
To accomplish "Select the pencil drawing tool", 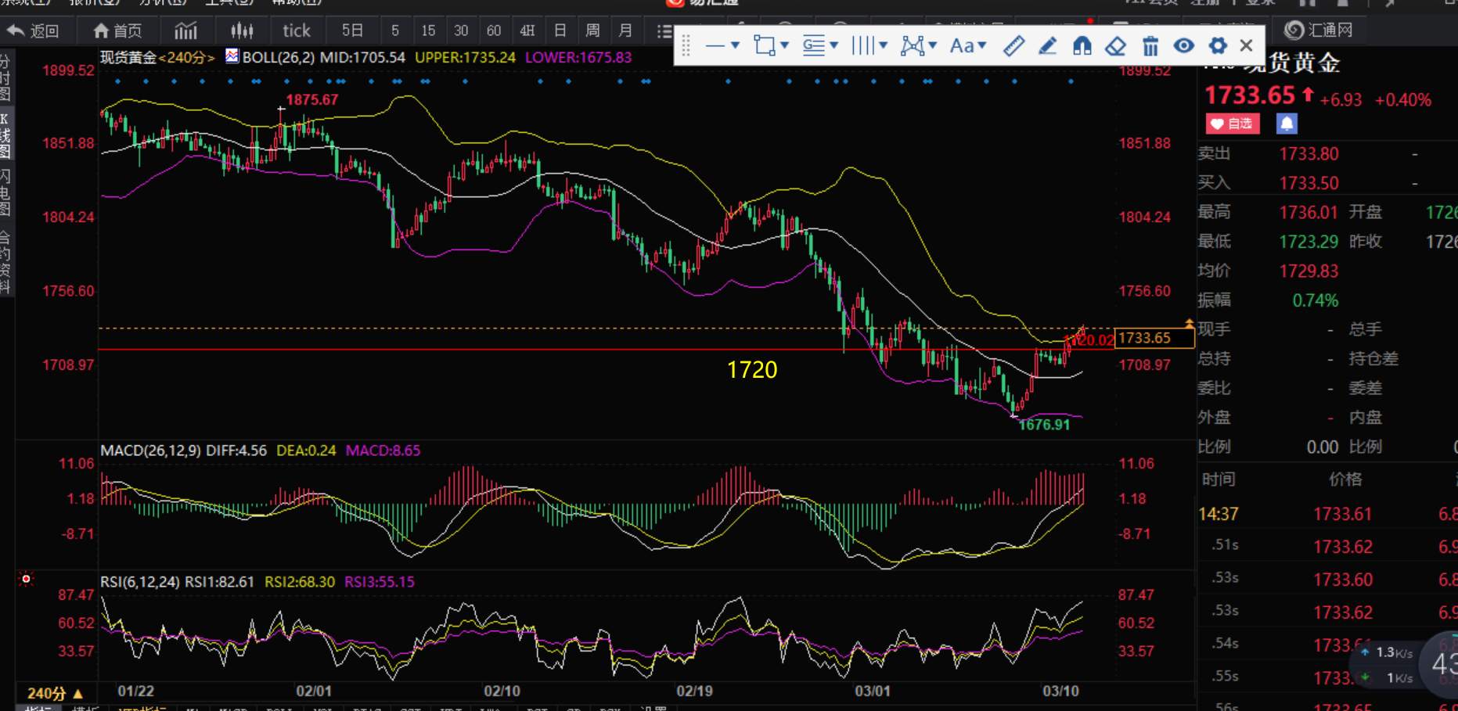I will 1047,46.
